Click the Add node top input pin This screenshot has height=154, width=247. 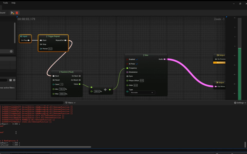click(x=91, y=87)
